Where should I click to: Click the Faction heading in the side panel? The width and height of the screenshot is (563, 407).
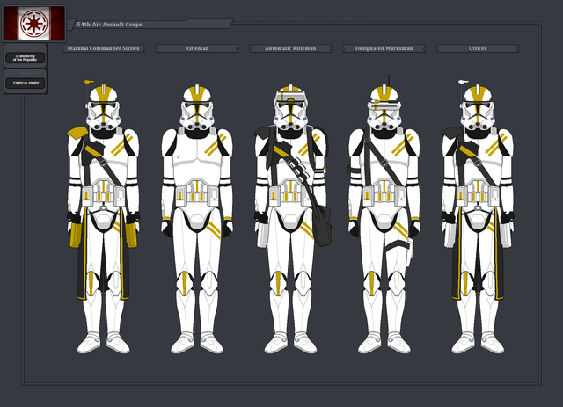pos(26,47)
